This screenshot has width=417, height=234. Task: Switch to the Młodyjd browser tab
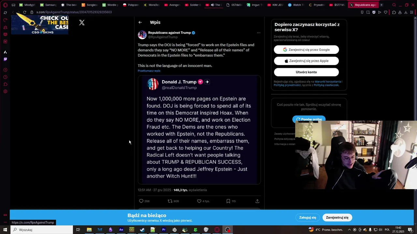pos(27,5)
